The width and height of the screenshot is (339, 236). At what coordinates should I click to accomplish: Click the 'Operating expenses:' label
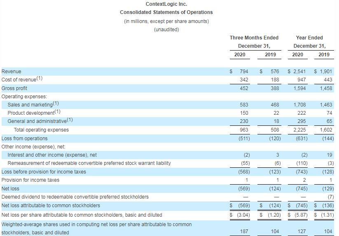click(x=24, y=97)
